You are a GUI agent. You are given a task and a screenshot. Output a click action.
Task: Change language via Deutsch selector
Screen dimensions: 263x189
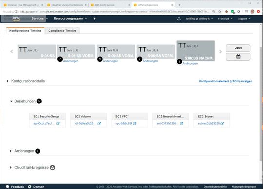click(36, 187)
